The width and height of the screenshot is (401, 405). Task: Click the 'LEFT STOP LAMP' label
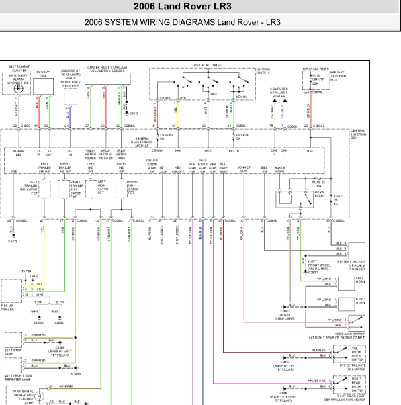click(x=13, y=352)
